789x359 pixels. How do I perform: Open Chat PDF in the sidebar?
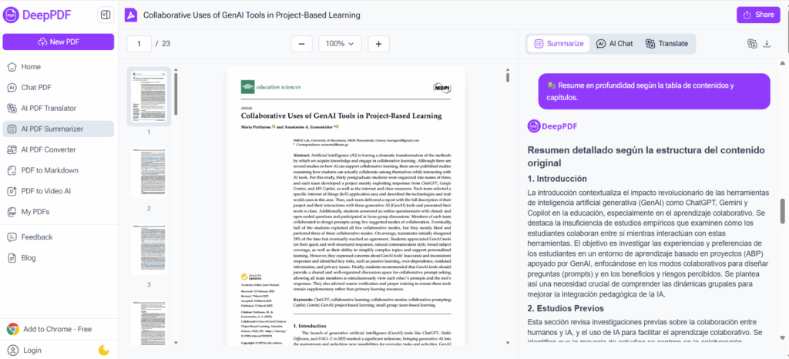[x=59, y=88]
